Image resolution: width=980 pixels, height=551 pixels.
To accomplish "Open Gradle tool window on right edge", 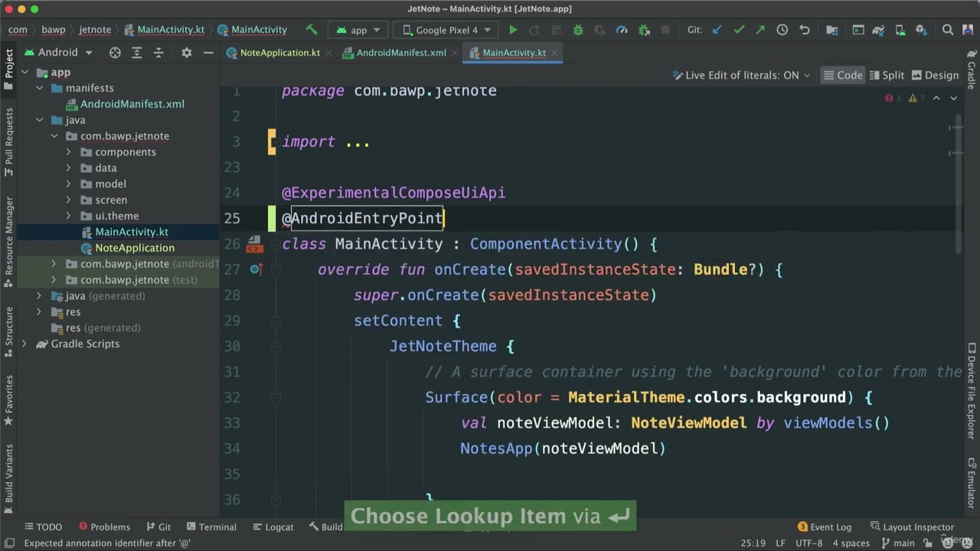I will pos(971,70).
